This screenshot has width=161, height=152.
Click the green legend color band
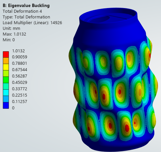point(6,80)
